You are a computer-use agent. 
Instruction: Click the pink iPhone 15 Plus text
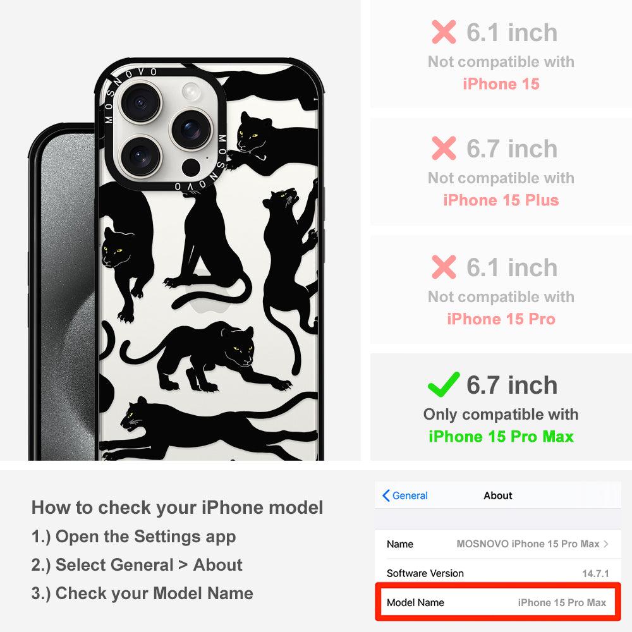(501, 200)
